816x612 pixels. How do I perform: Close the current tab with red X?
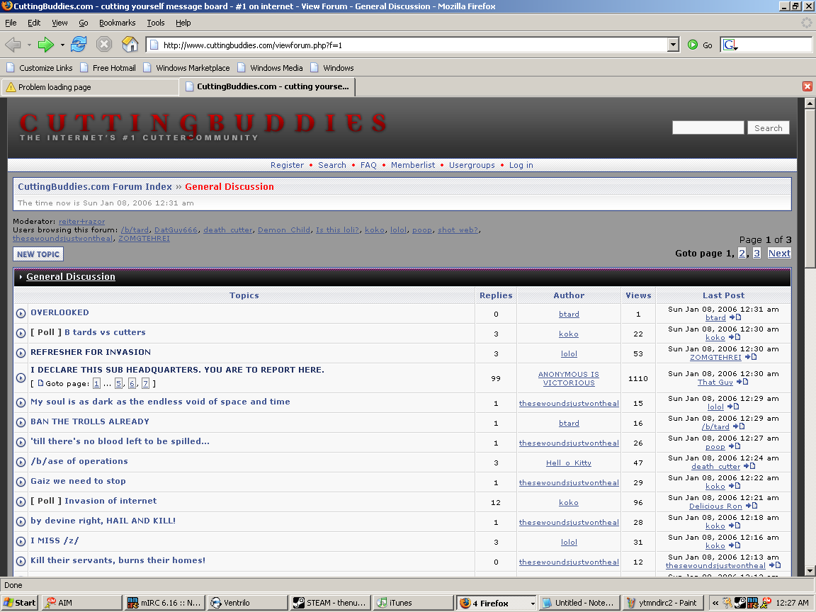point(807,86)
